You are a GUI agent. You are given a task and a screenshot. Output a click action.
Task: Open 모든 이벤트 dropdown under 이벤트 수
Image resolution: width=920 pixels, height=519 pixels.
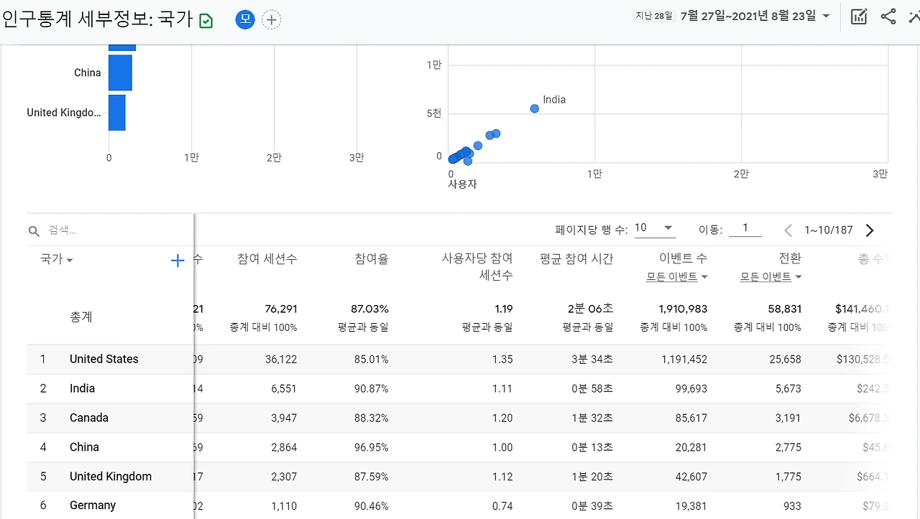pos(677,277)
